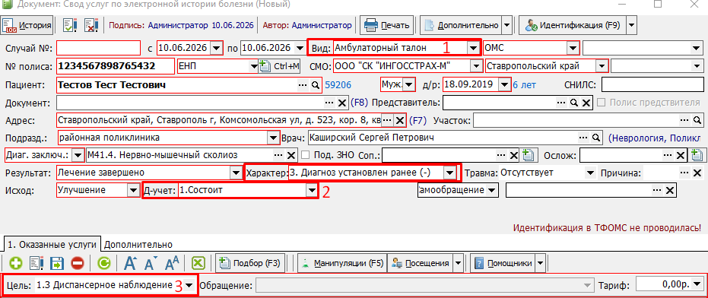Open the История log button
The width and height of the screenshot is (708, 298).
pyautogui.click(x=27, y=25)
